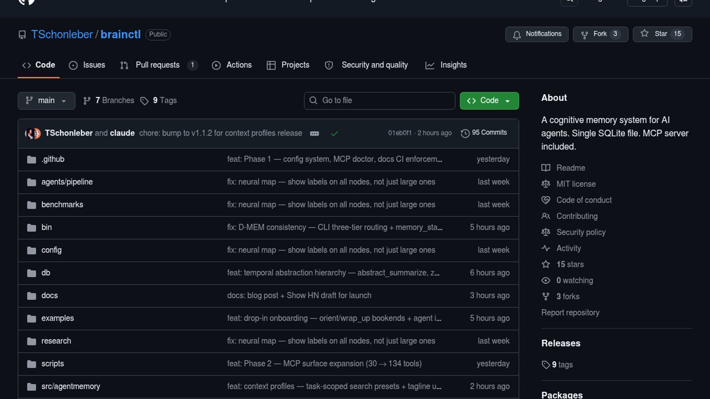Expand commit message ellipsis button
Image resolution: width=710 pixels, height=399 pixels.
coord(314,133)
